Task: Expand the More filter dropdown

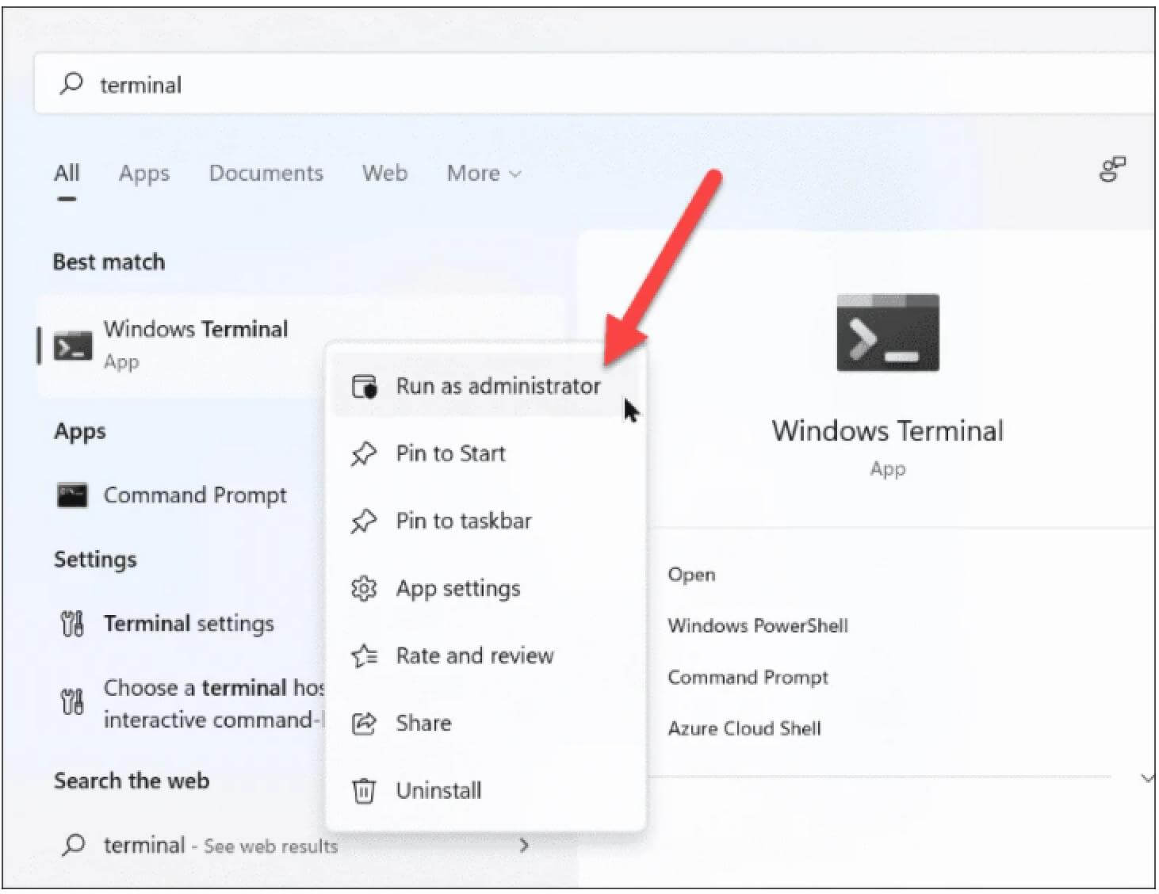Action: coord(483,174)
